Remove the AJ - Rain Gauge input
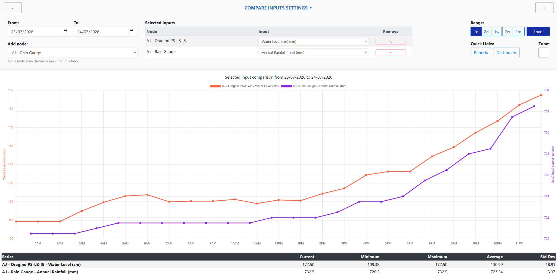 point(391,53)
